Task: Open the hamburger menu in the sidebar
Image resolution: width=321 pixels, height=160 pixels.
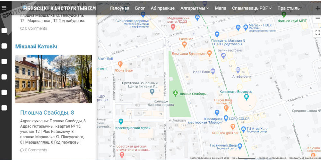Action: [x=4, y=7]
